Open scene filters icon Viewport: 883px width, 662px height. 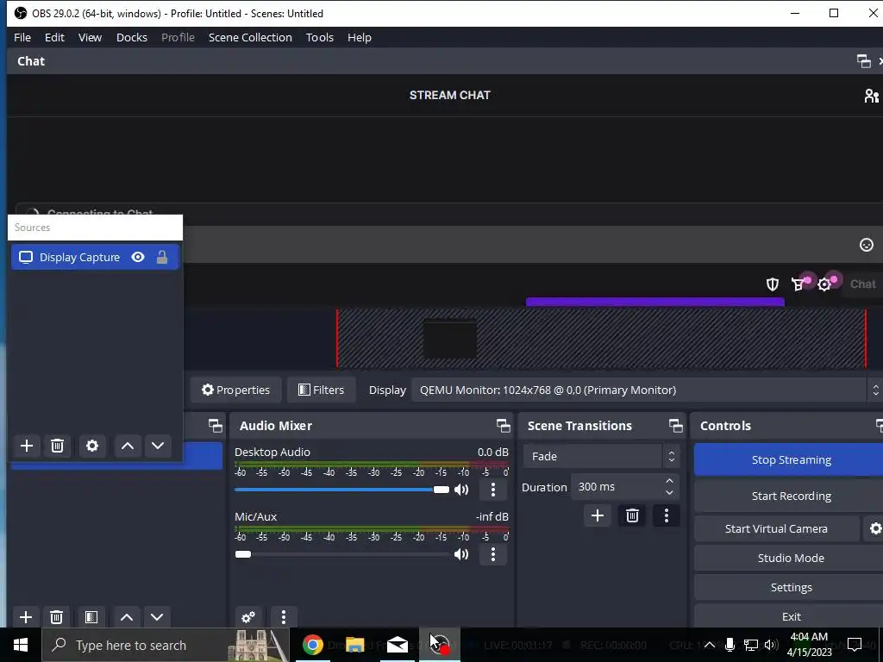[91, 617]
